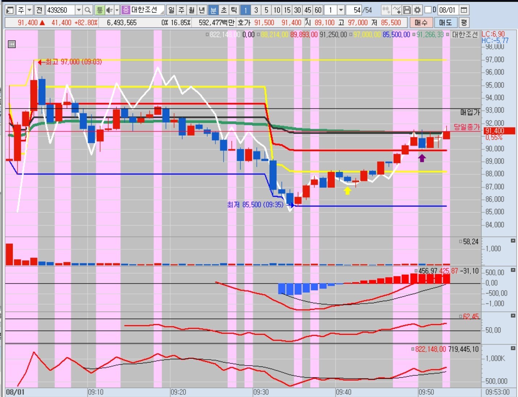Click the stock code input field 439260

(61, 10)
